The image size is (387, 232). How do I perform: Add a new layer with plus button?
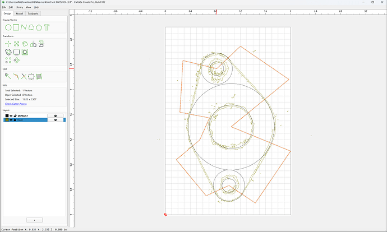pos(34,220)
